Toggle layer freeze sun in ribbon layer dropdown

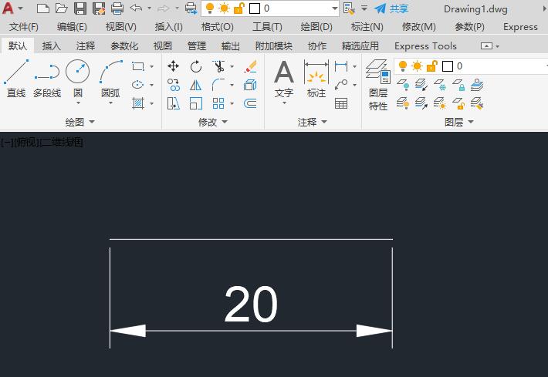point(417,66)
